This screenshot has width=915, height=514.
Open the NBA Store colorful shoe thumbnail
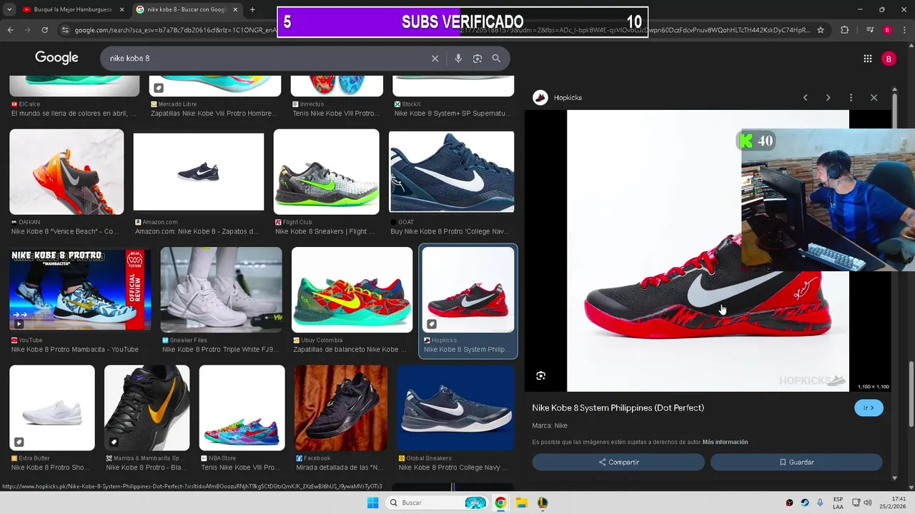[x=242, y=408]
